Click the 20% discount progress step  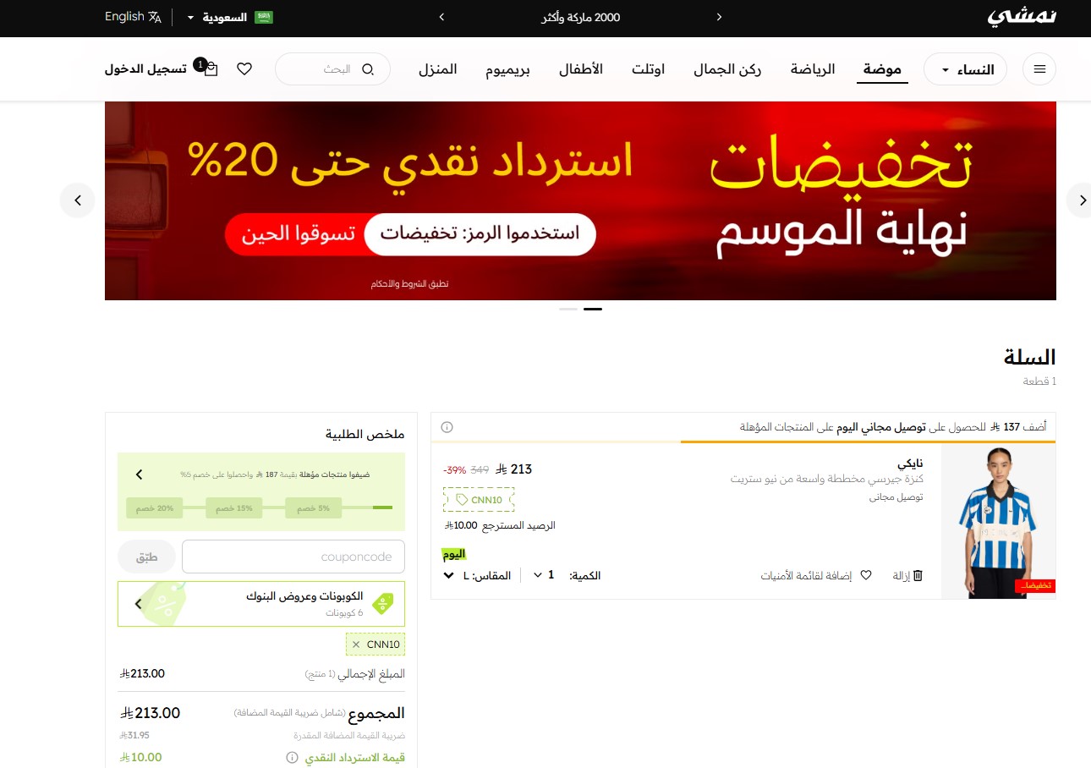pyautogui.click(x=155, y=507)
